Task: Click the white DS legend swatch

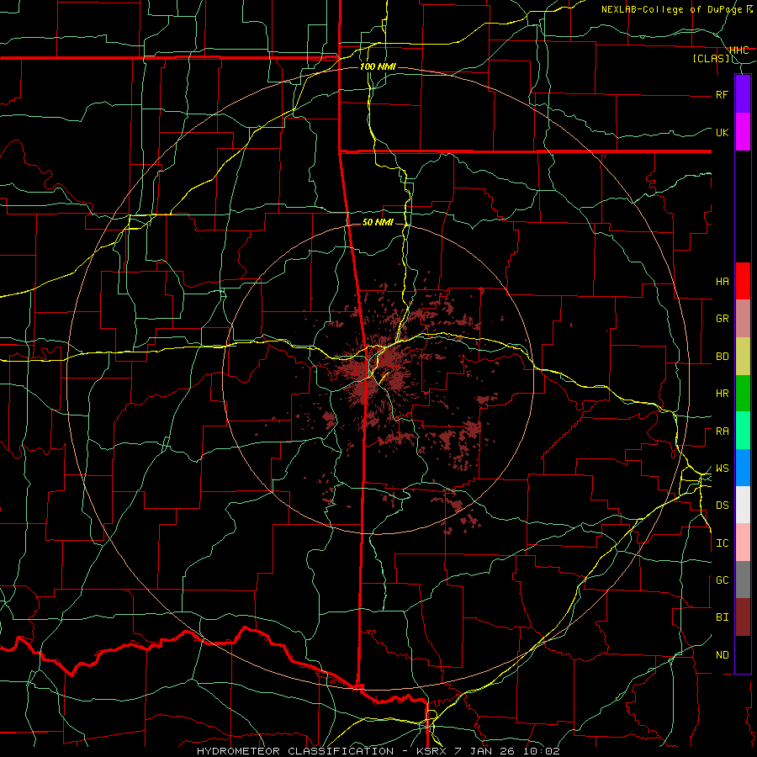Action: (743, 505)
